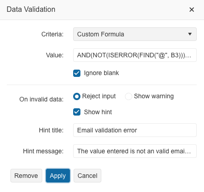
Task: Close the Data Validation dialog
Action: coord(192,10)
